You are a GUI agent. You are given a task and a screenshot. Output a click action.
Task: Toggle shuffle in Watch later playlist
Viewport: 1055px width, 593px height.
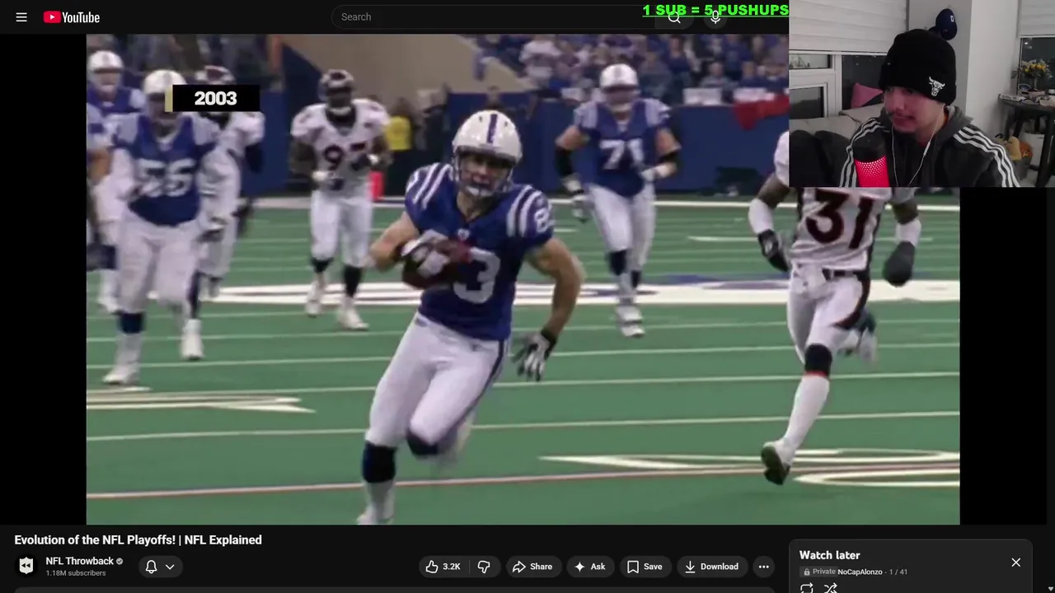pyautogui.click(x=831, y=588)
